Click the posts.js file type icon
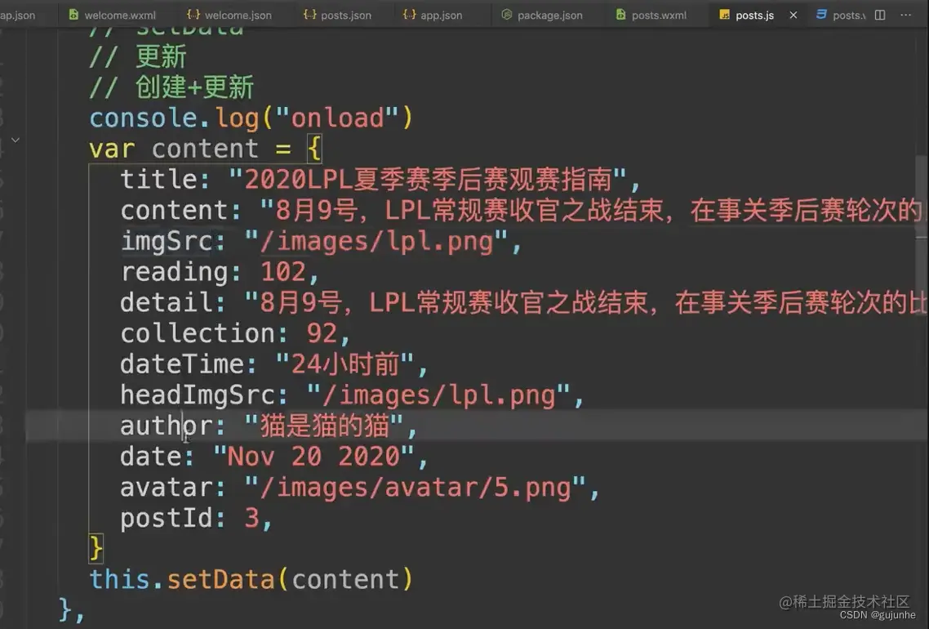The height and width of the screenshot is (629, 929). coord(724,15)
